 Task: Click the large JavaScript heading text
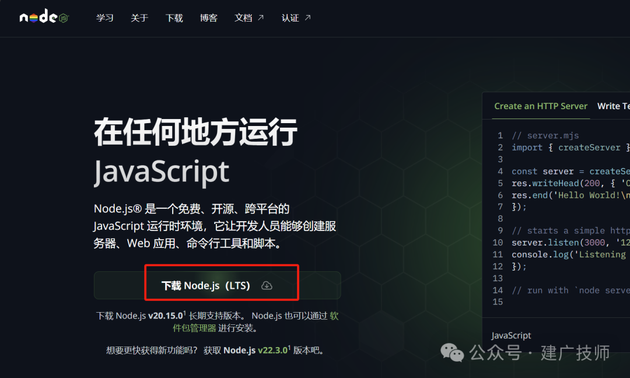pos(162,172)
